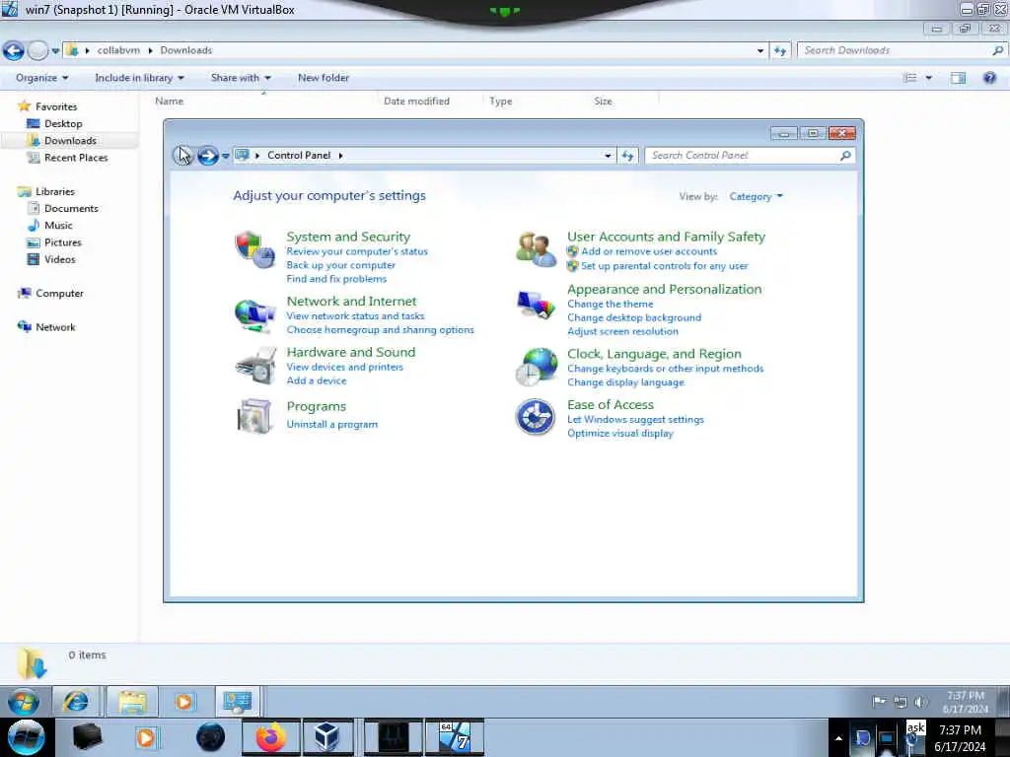1010x757 pixels.
Task: Open Internet Explorer on inner taskbar
Action: pos(76,701)
